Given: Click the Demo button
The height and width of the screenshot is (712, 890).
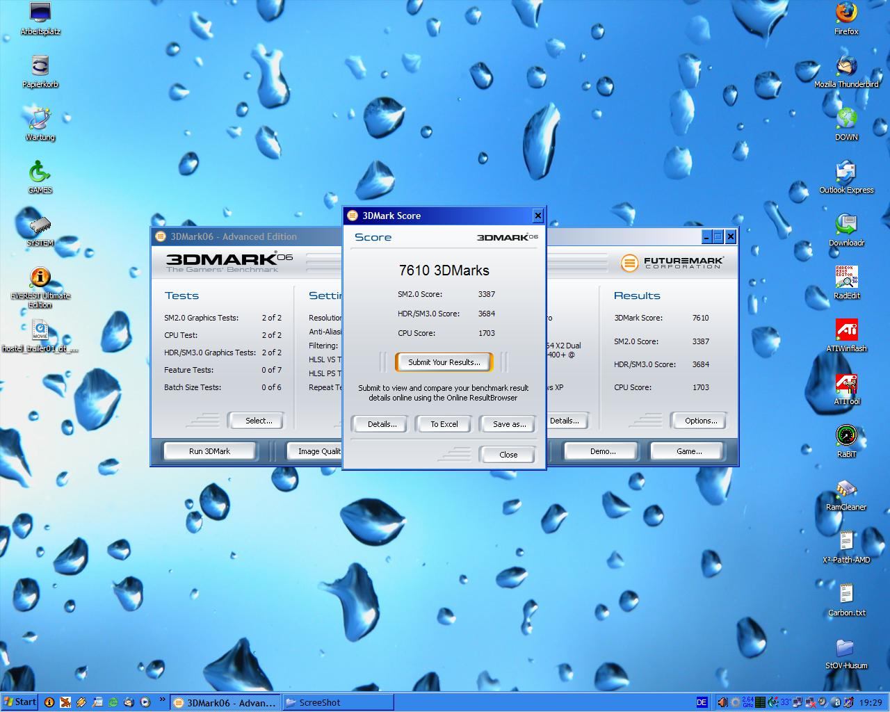Looking at the screenshot, I should click(602, 451).
